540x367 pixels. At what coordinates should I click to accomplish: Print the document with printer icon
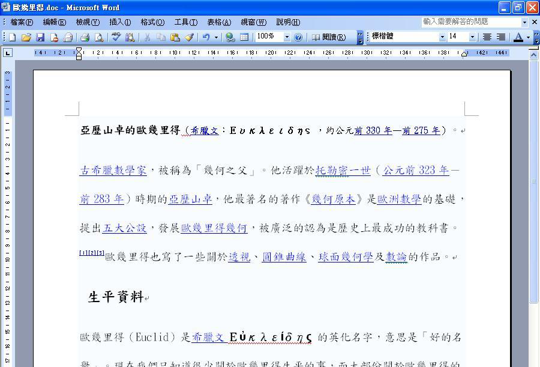tap(85, 37)
